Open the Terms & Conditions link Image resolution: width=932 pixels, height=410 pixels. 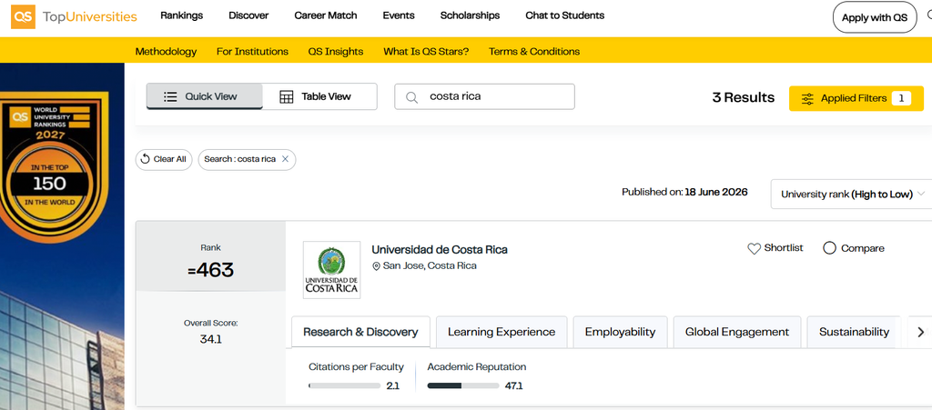[534, 52]
